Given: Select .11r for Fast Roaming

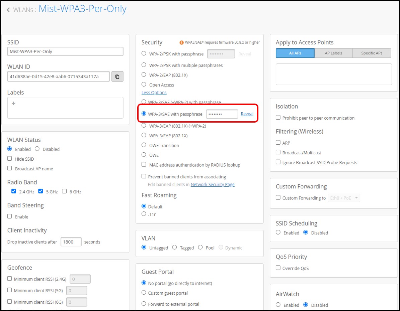Looking at the screenshot, I should coord(144,214).
